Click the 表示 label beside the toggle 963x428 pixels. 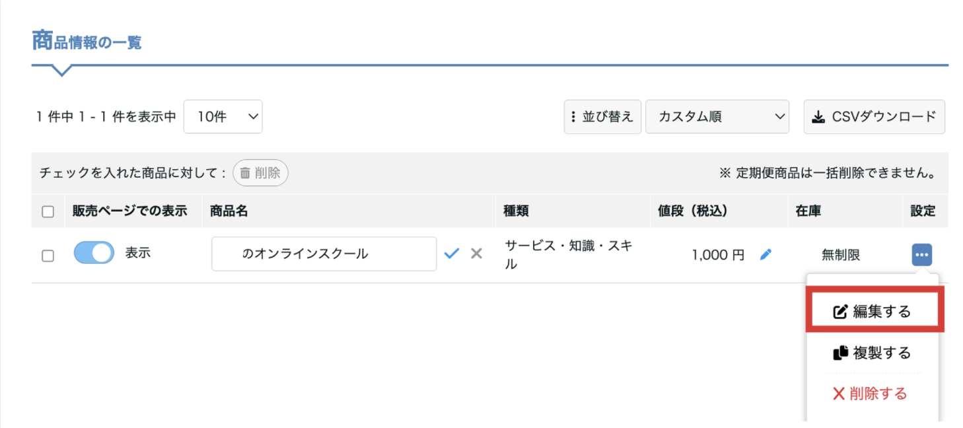(138, 253)
